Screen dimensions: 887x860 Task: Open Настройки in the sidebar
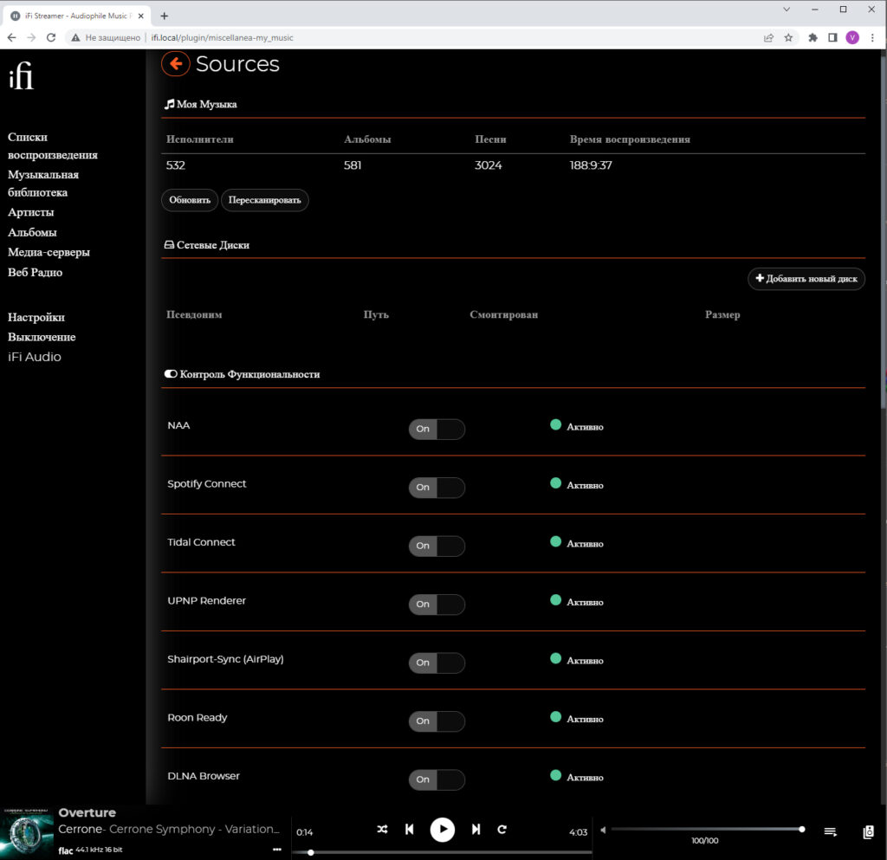(x=36, y=317)
